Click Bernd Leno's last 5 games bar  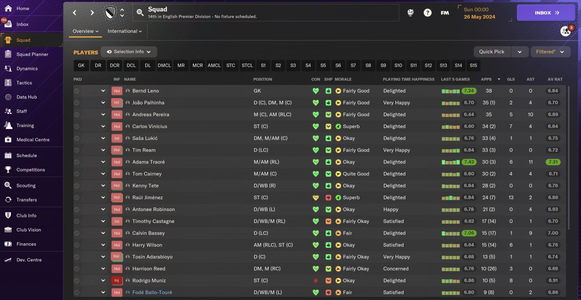click(451, 91)
